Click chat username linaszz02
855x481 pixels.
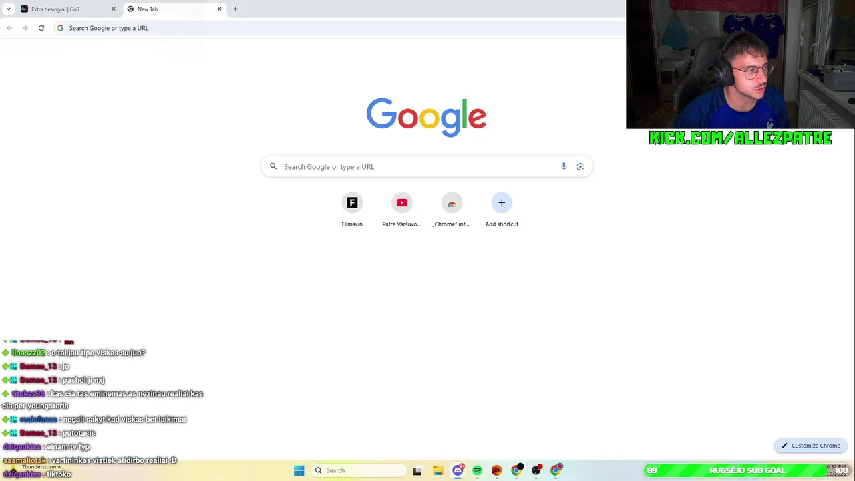[28, 353]
